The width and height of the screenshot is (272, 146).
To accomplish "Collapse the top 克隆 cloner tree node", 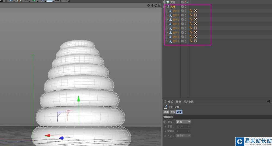I will pos(165,2).
